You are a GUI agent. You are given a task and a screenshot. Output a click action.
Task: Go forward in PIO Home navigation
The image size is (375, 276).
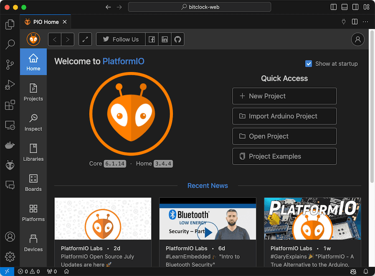click(68, 39)
